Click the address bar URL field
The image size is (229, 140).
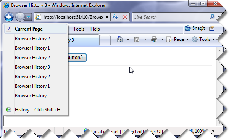click(73, 17)
